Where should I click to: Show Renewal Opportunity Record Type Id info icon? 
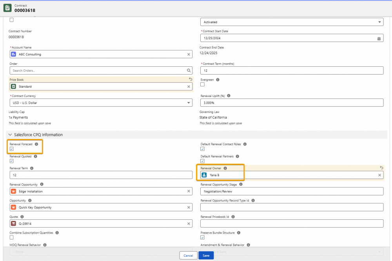(x=253, y=201)
